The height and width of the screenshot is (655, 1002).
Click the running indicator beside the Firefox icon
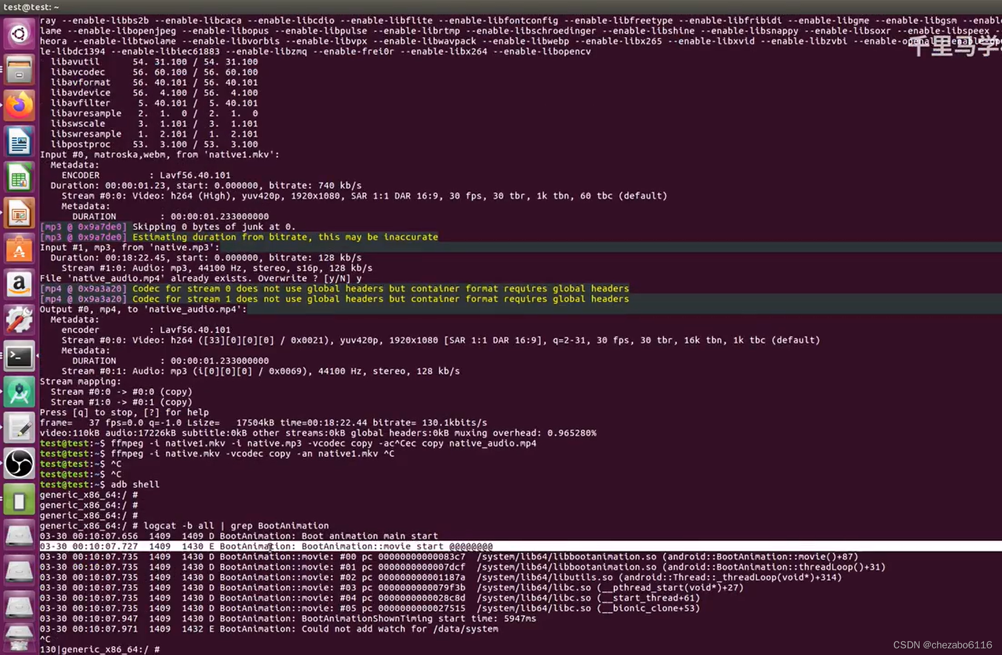pyautogui.click(x=2, y=106)
